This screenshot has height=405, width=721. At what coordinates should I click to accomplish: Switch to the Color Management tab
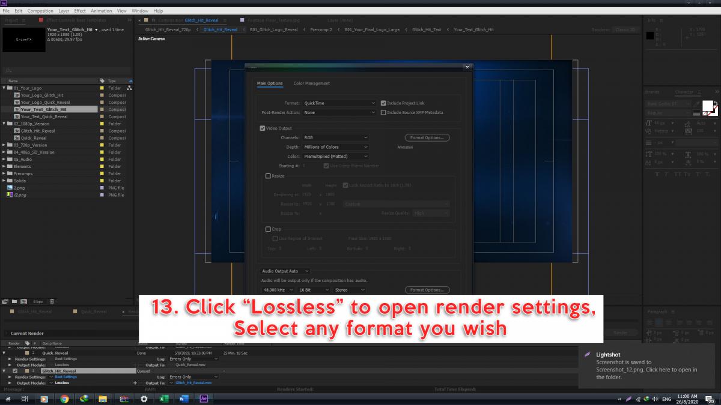tap(311, 83)
